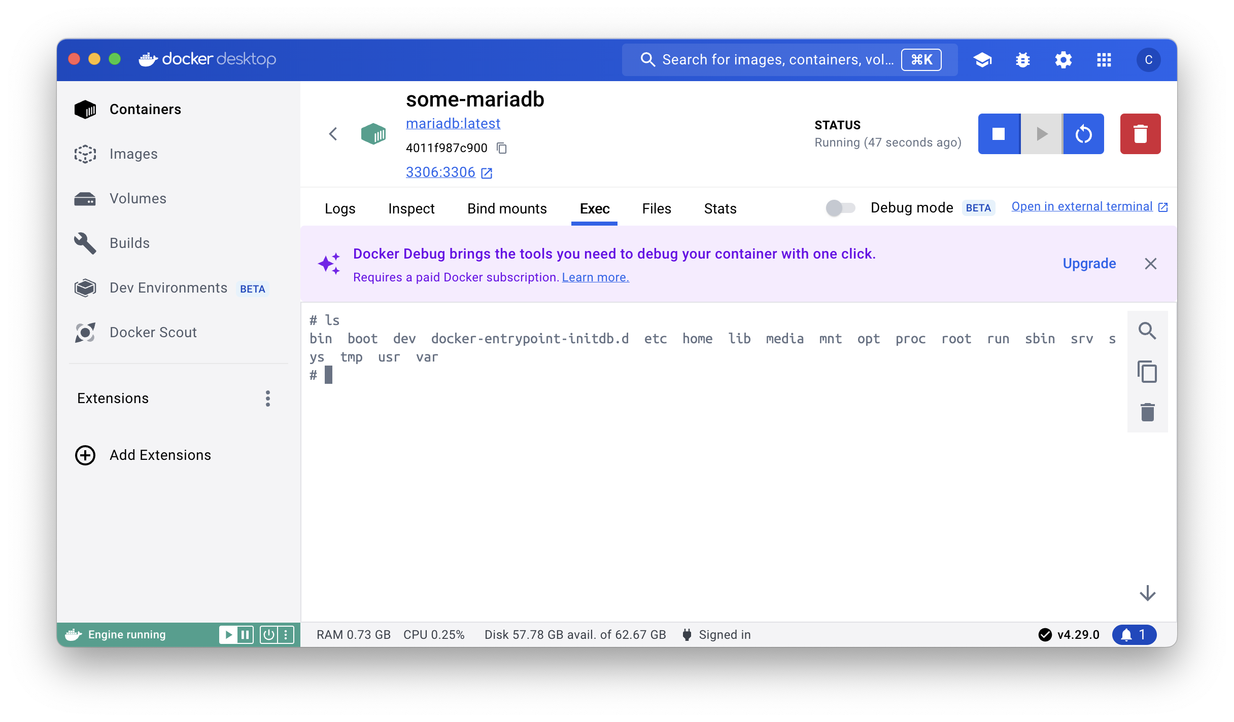Pause the Docker engine
The height and width of the screenshot is (722, 1234).
(x=245, y=635)
